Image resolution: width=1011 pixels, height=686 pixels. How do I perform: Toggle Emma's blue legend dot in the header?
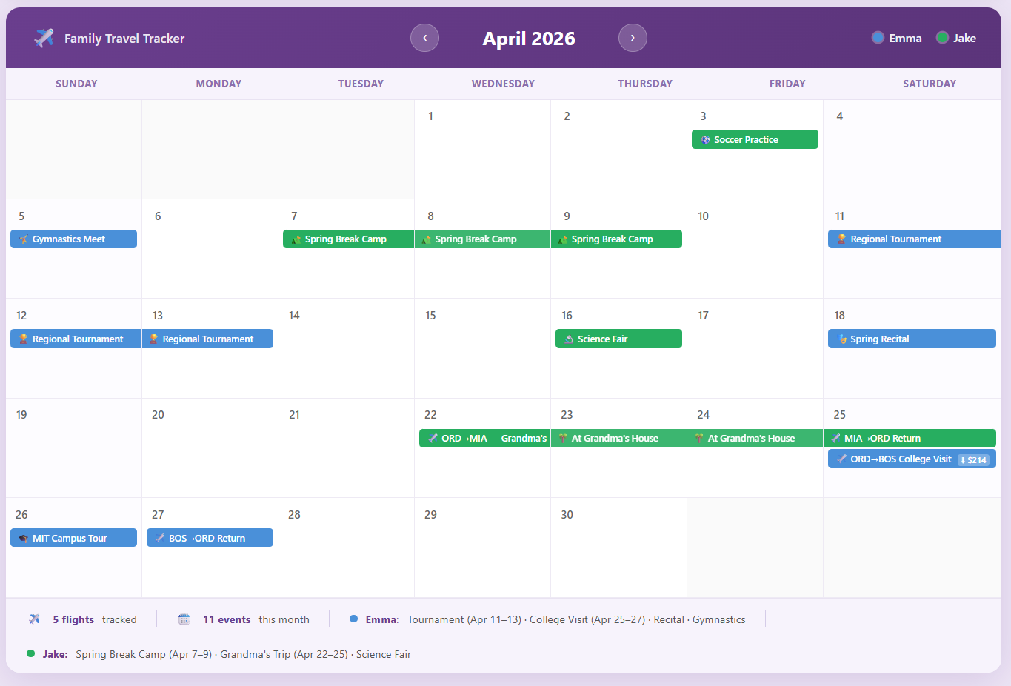[878, 37]
